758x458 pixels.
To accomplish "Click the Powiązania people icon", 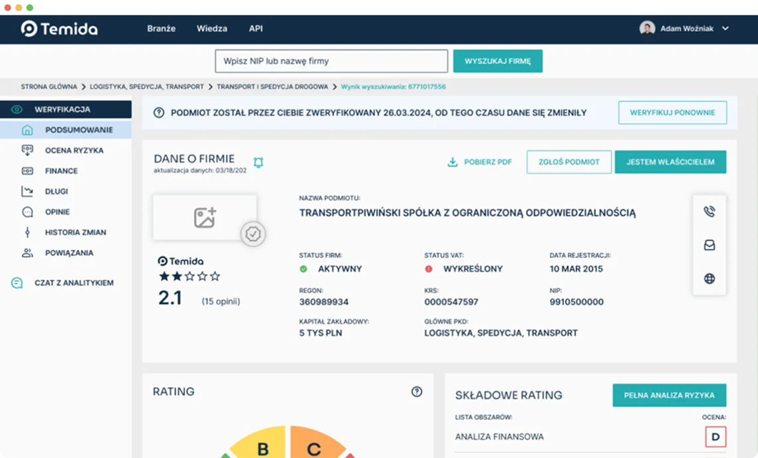I will click(x=27, y=253).
